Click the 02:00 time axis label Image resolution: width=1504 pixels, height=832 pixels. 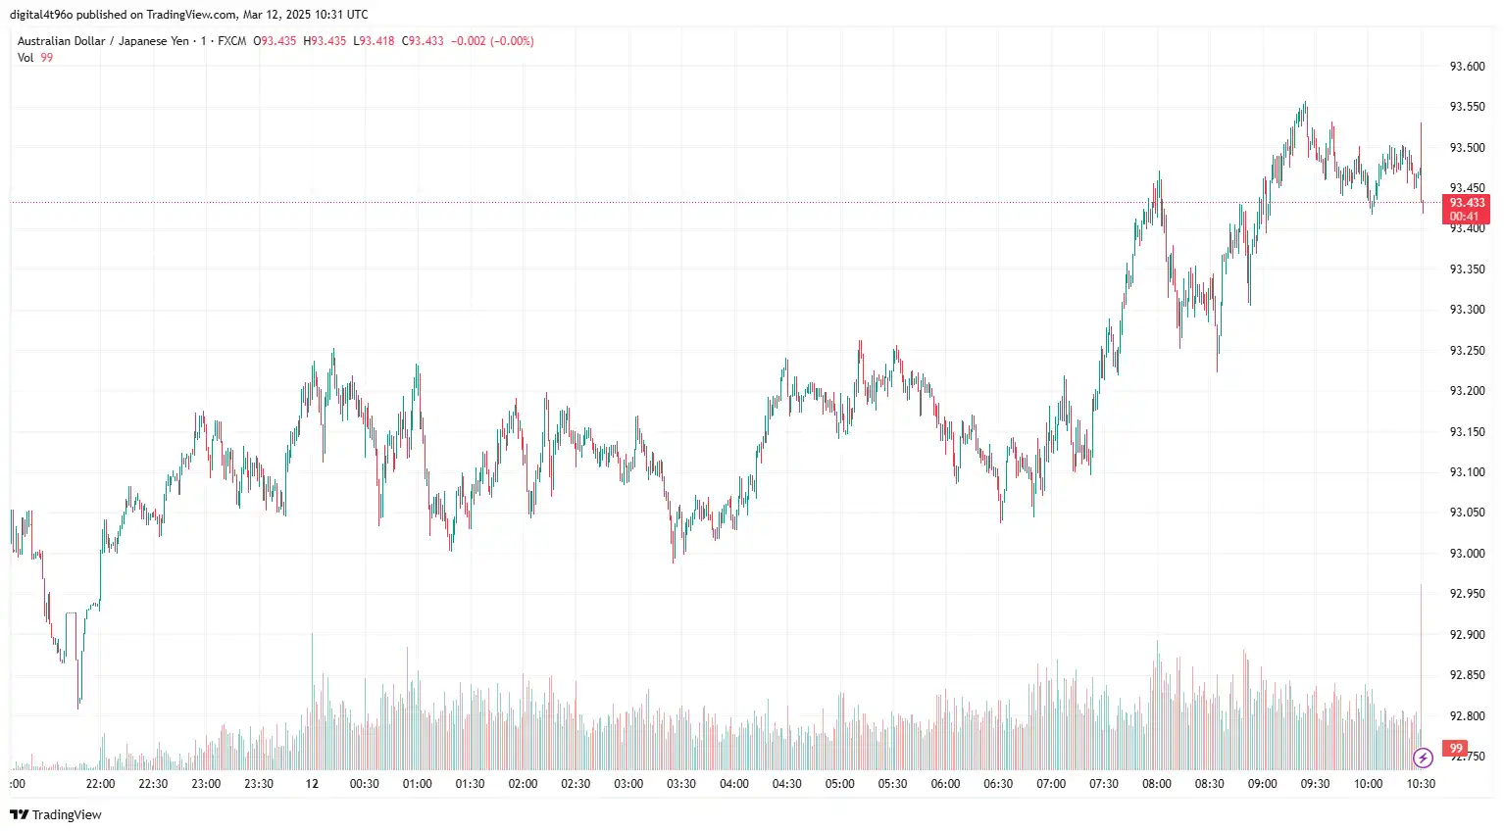(524, 784)
